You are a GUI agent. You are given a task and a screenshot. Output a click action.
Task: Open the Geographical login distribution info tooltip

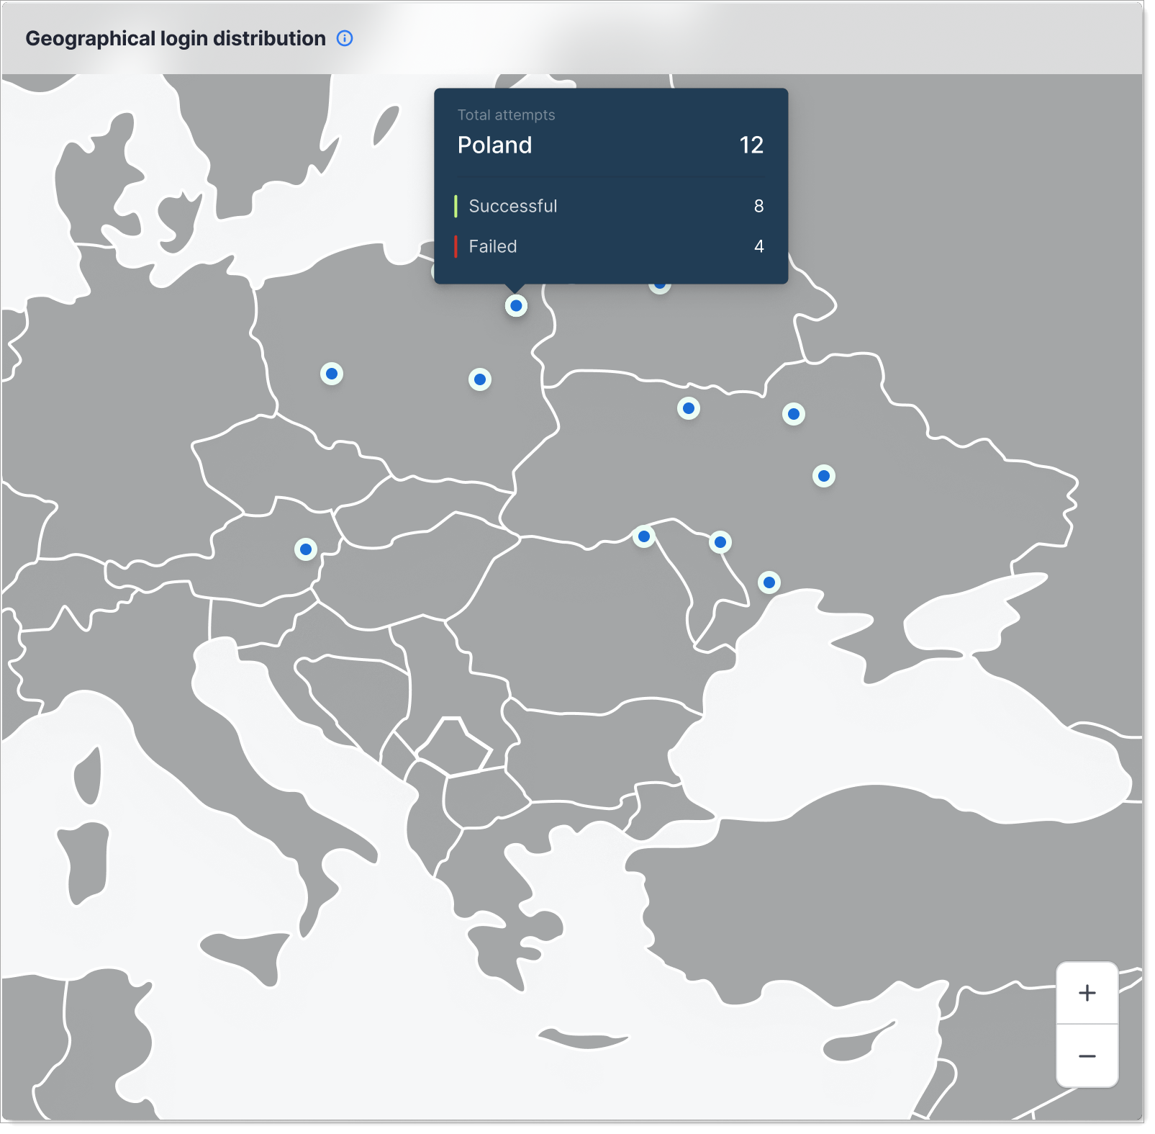coord(345,38)
